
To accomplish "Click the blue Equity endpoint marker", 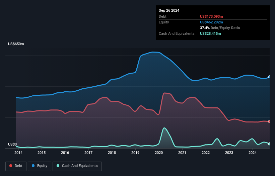I will (269, 77).
